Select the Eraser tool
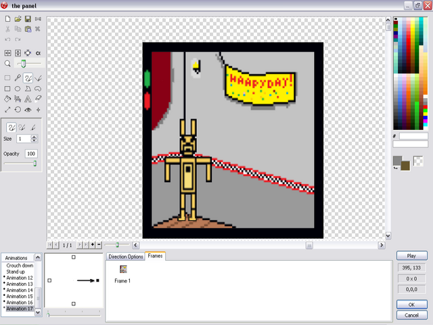Image resolution: width=433 pixels, height=325 pixels. [x=38, y=99]
